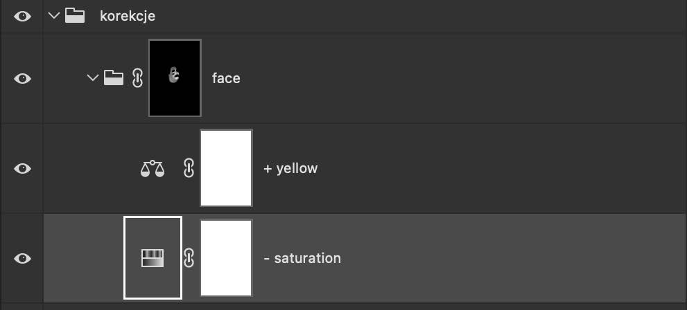
Task: Unlink the - saturation layer mask chain
Action: click(x=188, y=258)
